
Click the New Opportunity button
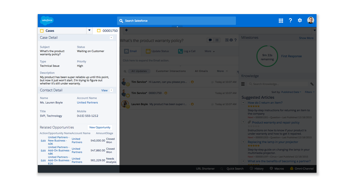click(x=100, y=127)
